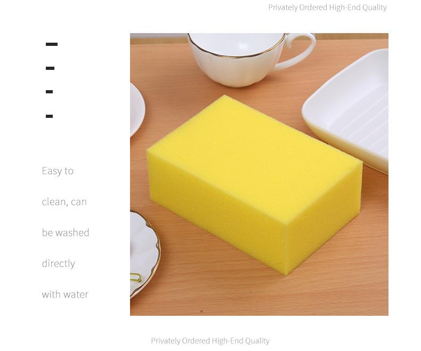Viewport: 421px width, 351px height.
Task: Select the "Easy to" text line
Action: point(58,171)
